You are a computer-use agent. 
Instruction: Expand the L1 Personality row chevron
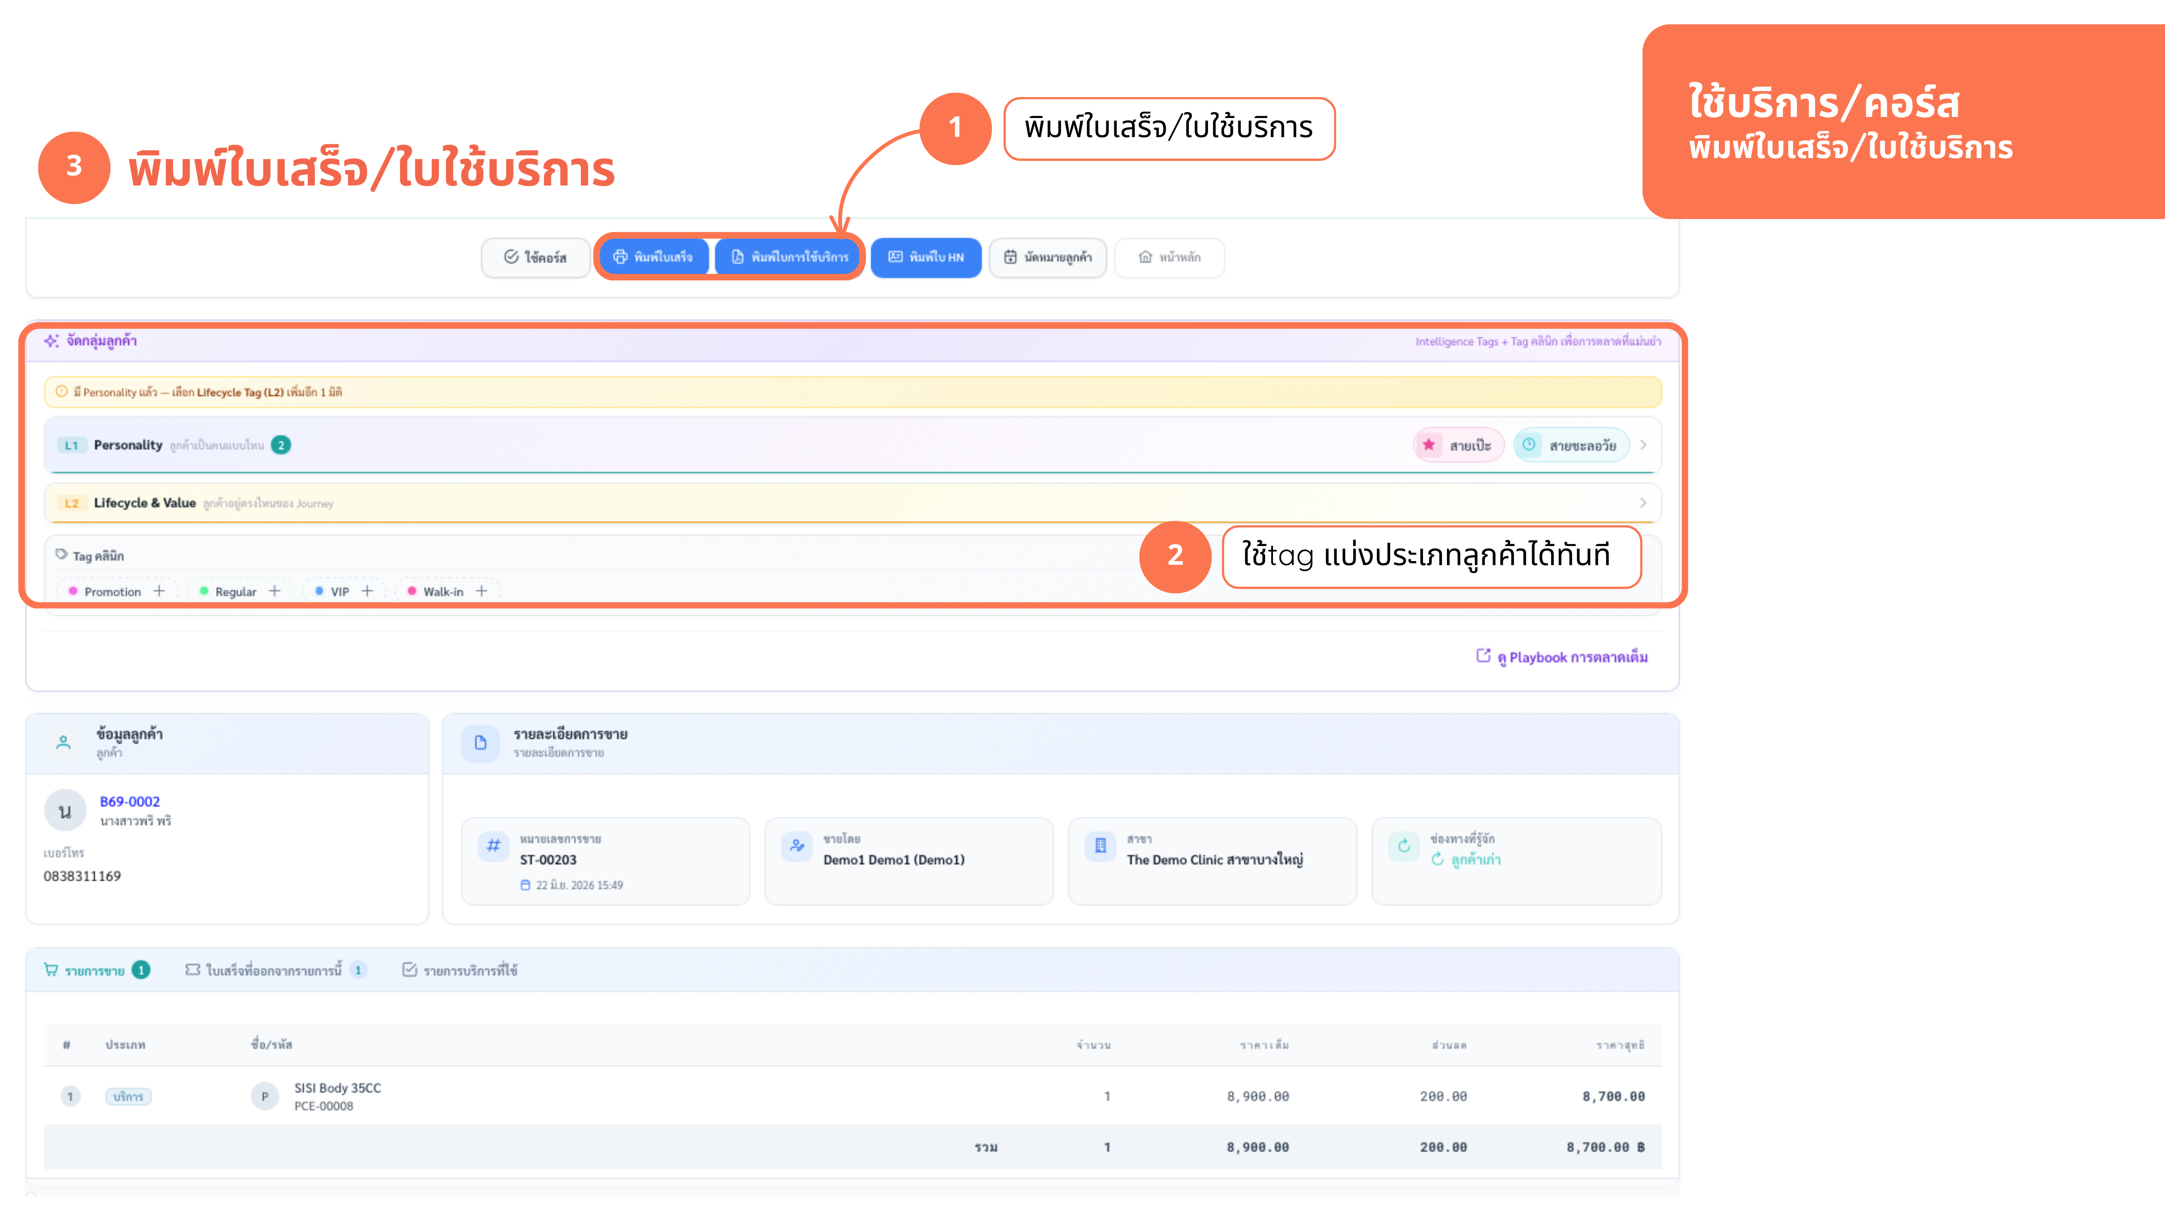click(1643, 445)
